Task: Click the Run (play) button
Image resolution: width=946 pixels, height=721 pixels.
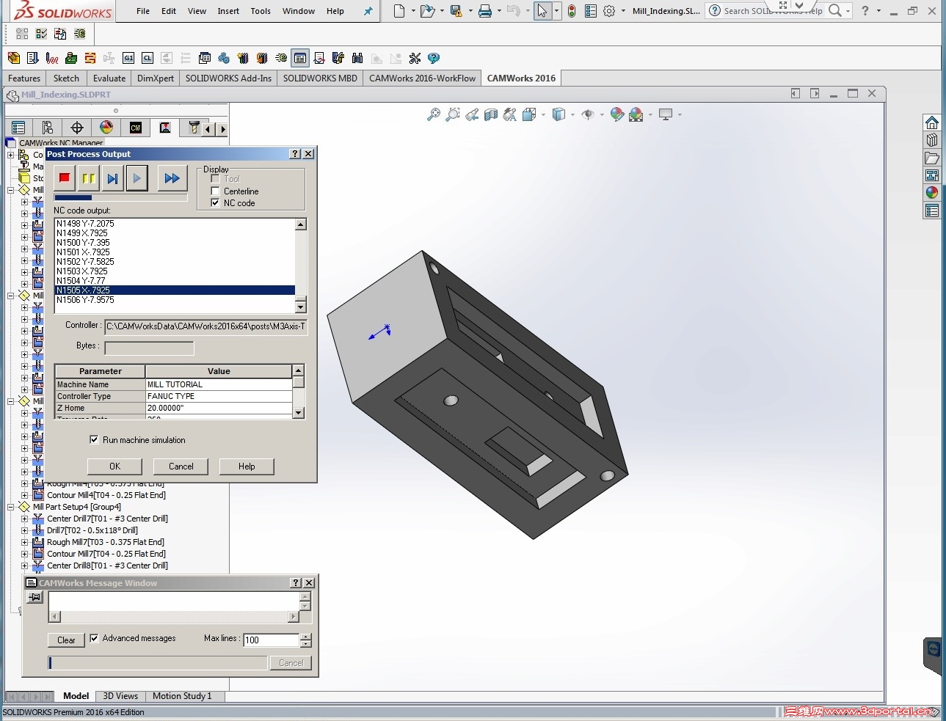Action: [x=137, y=178]
